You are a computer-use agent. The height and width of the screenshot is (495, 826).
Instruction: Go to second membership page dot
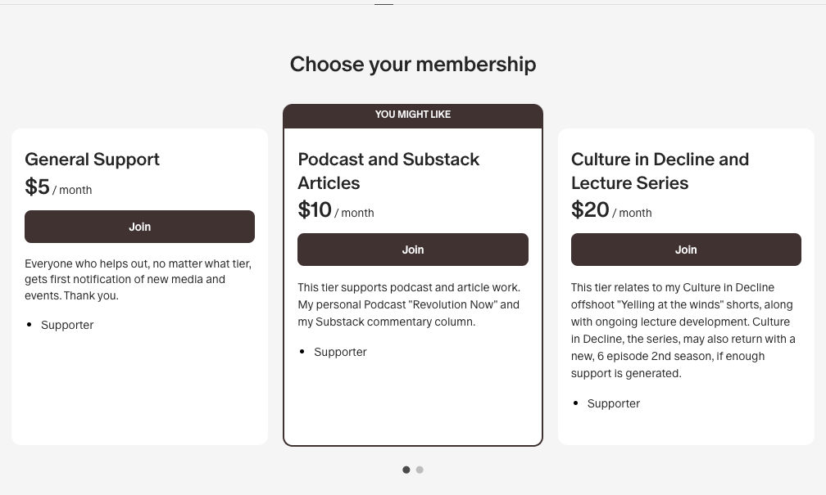[x=420, y=470]
